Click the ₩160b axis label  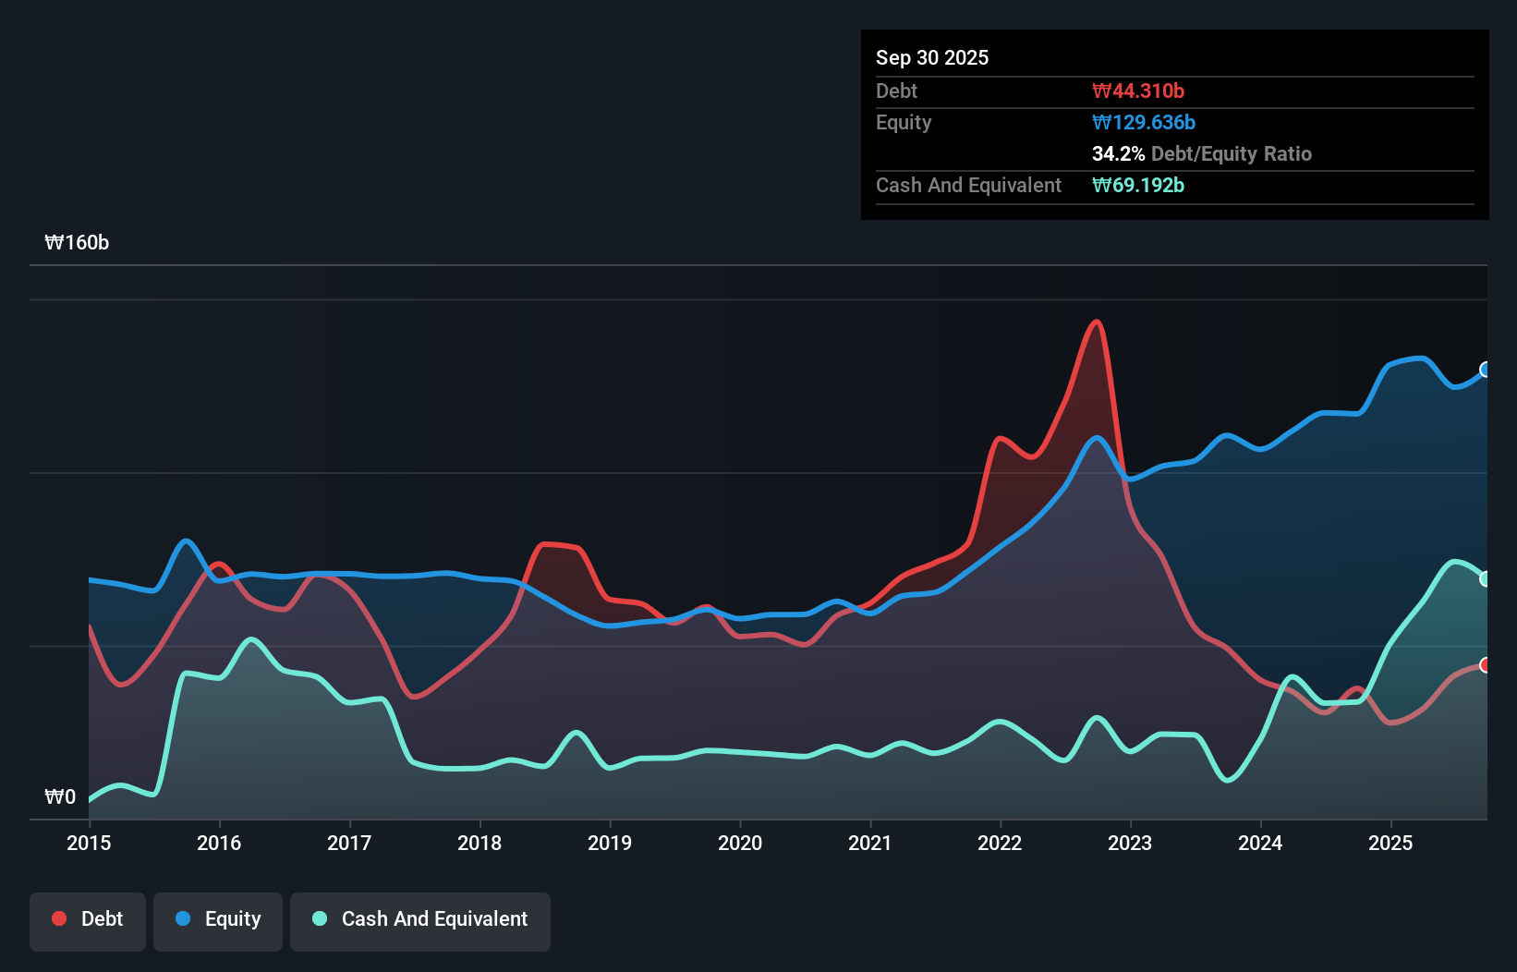point(78,243)
